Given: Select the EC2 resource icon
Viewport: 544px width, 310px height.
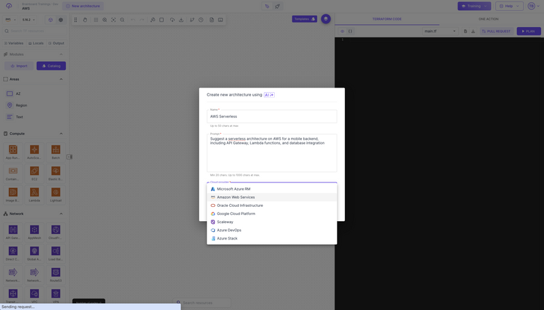Looking at the screenshot, I should 35,171.
